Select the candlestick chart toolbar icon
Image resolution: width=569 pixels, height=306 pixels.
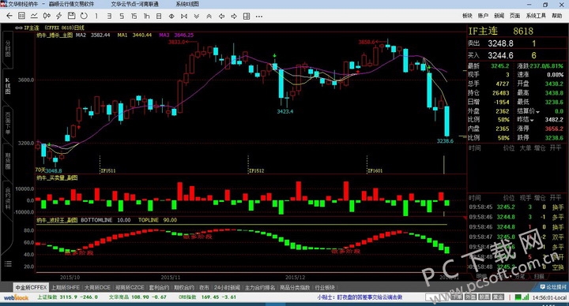(x=47, y=16)
